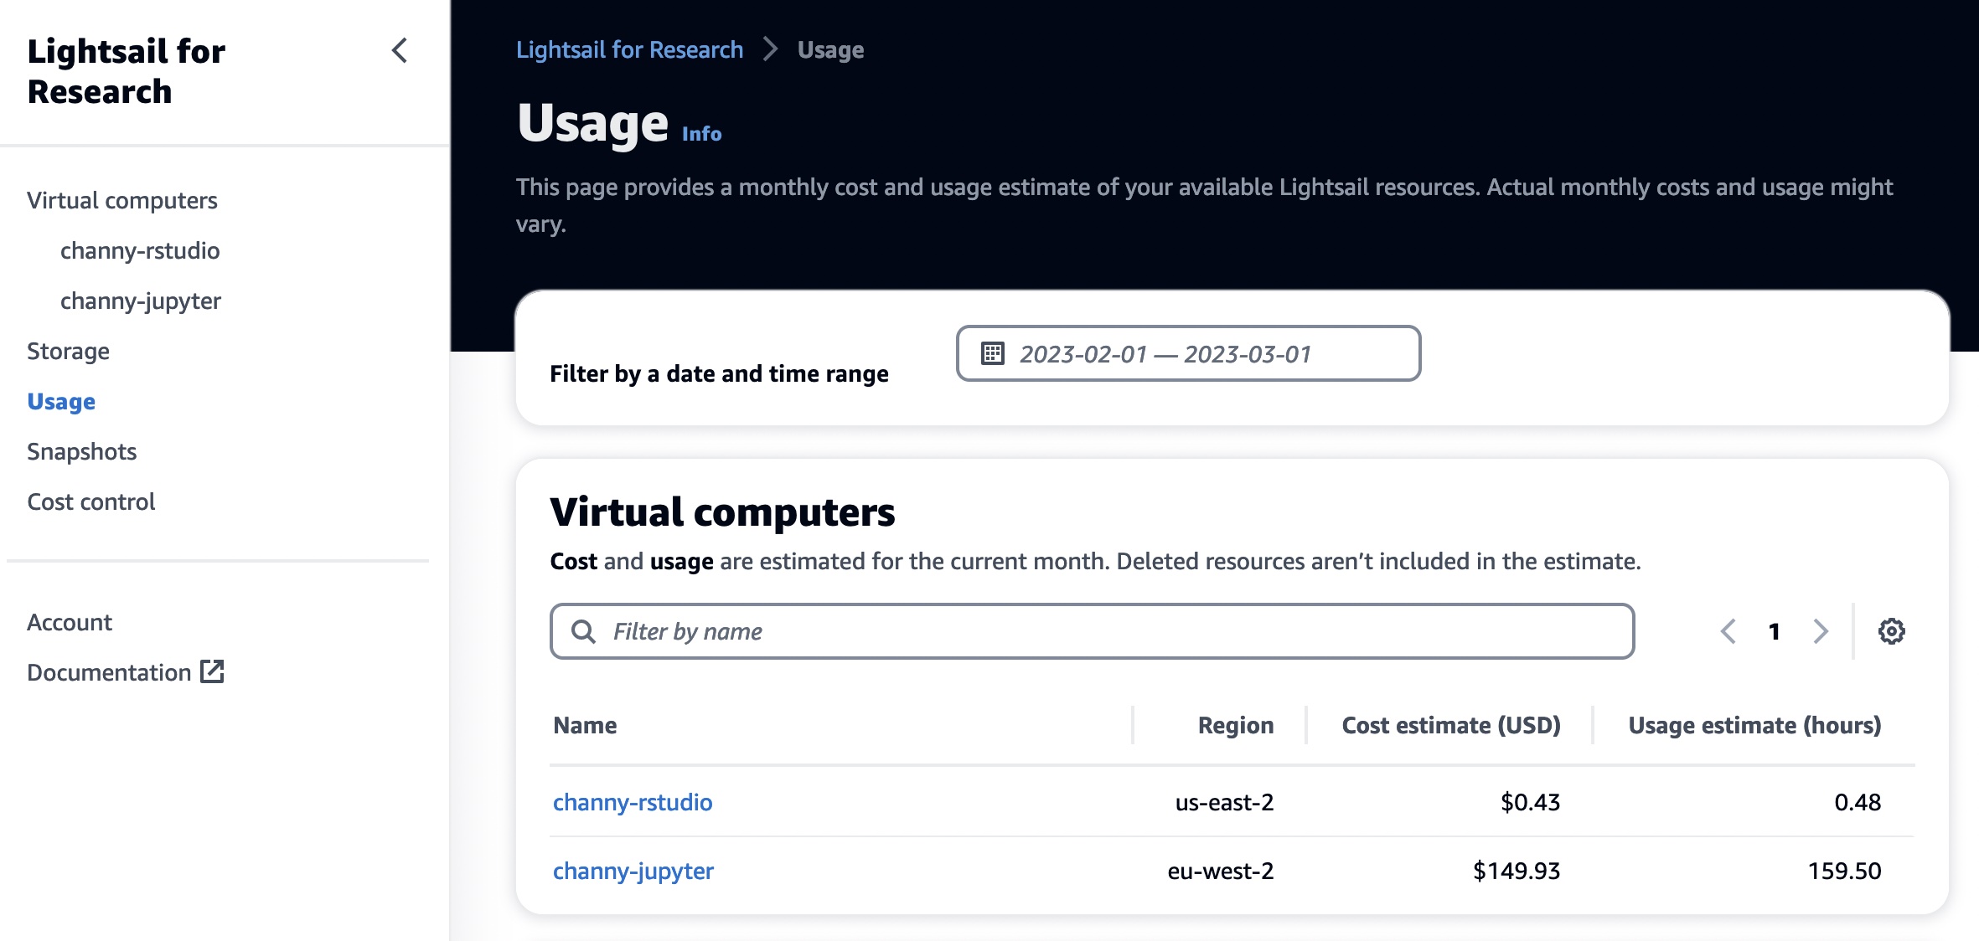Go to Snapshots page
The width and height of the screenshot is (1979, 941).
(x=81, y=451)
